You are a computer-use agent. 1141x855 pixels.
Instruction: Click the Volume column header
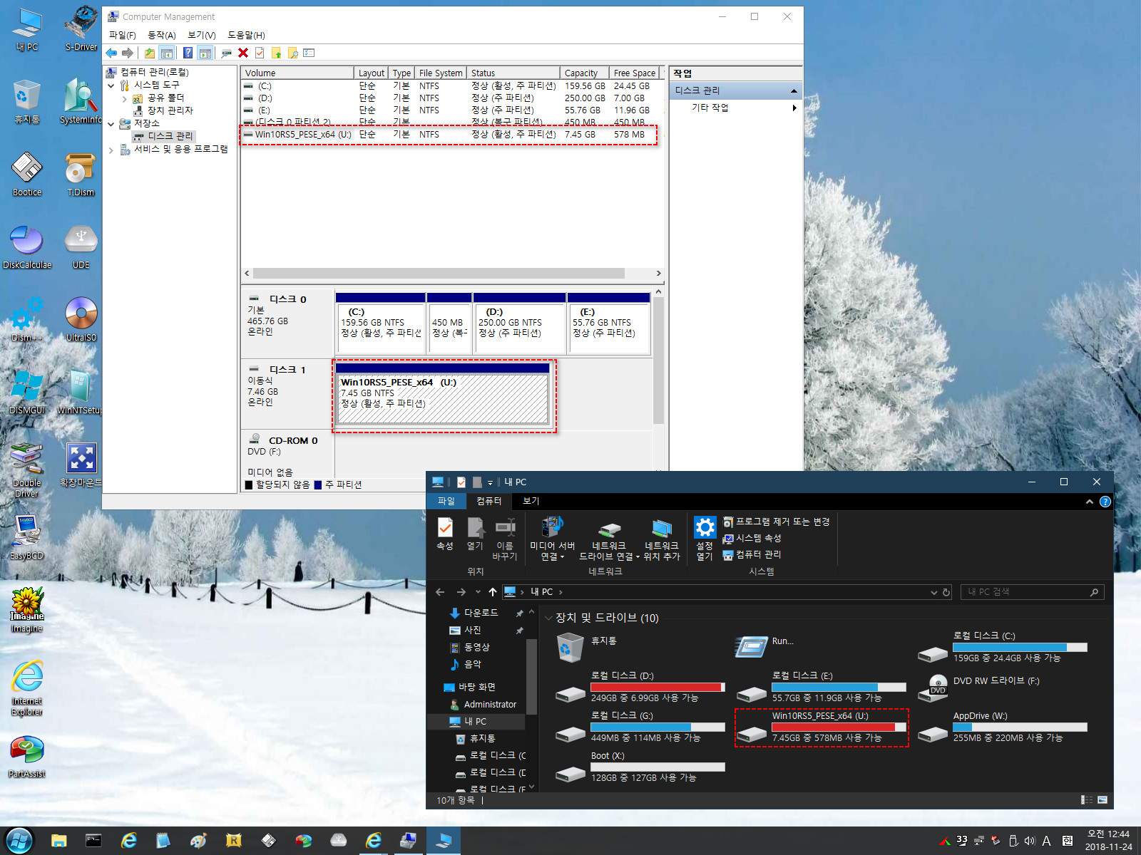298,73
